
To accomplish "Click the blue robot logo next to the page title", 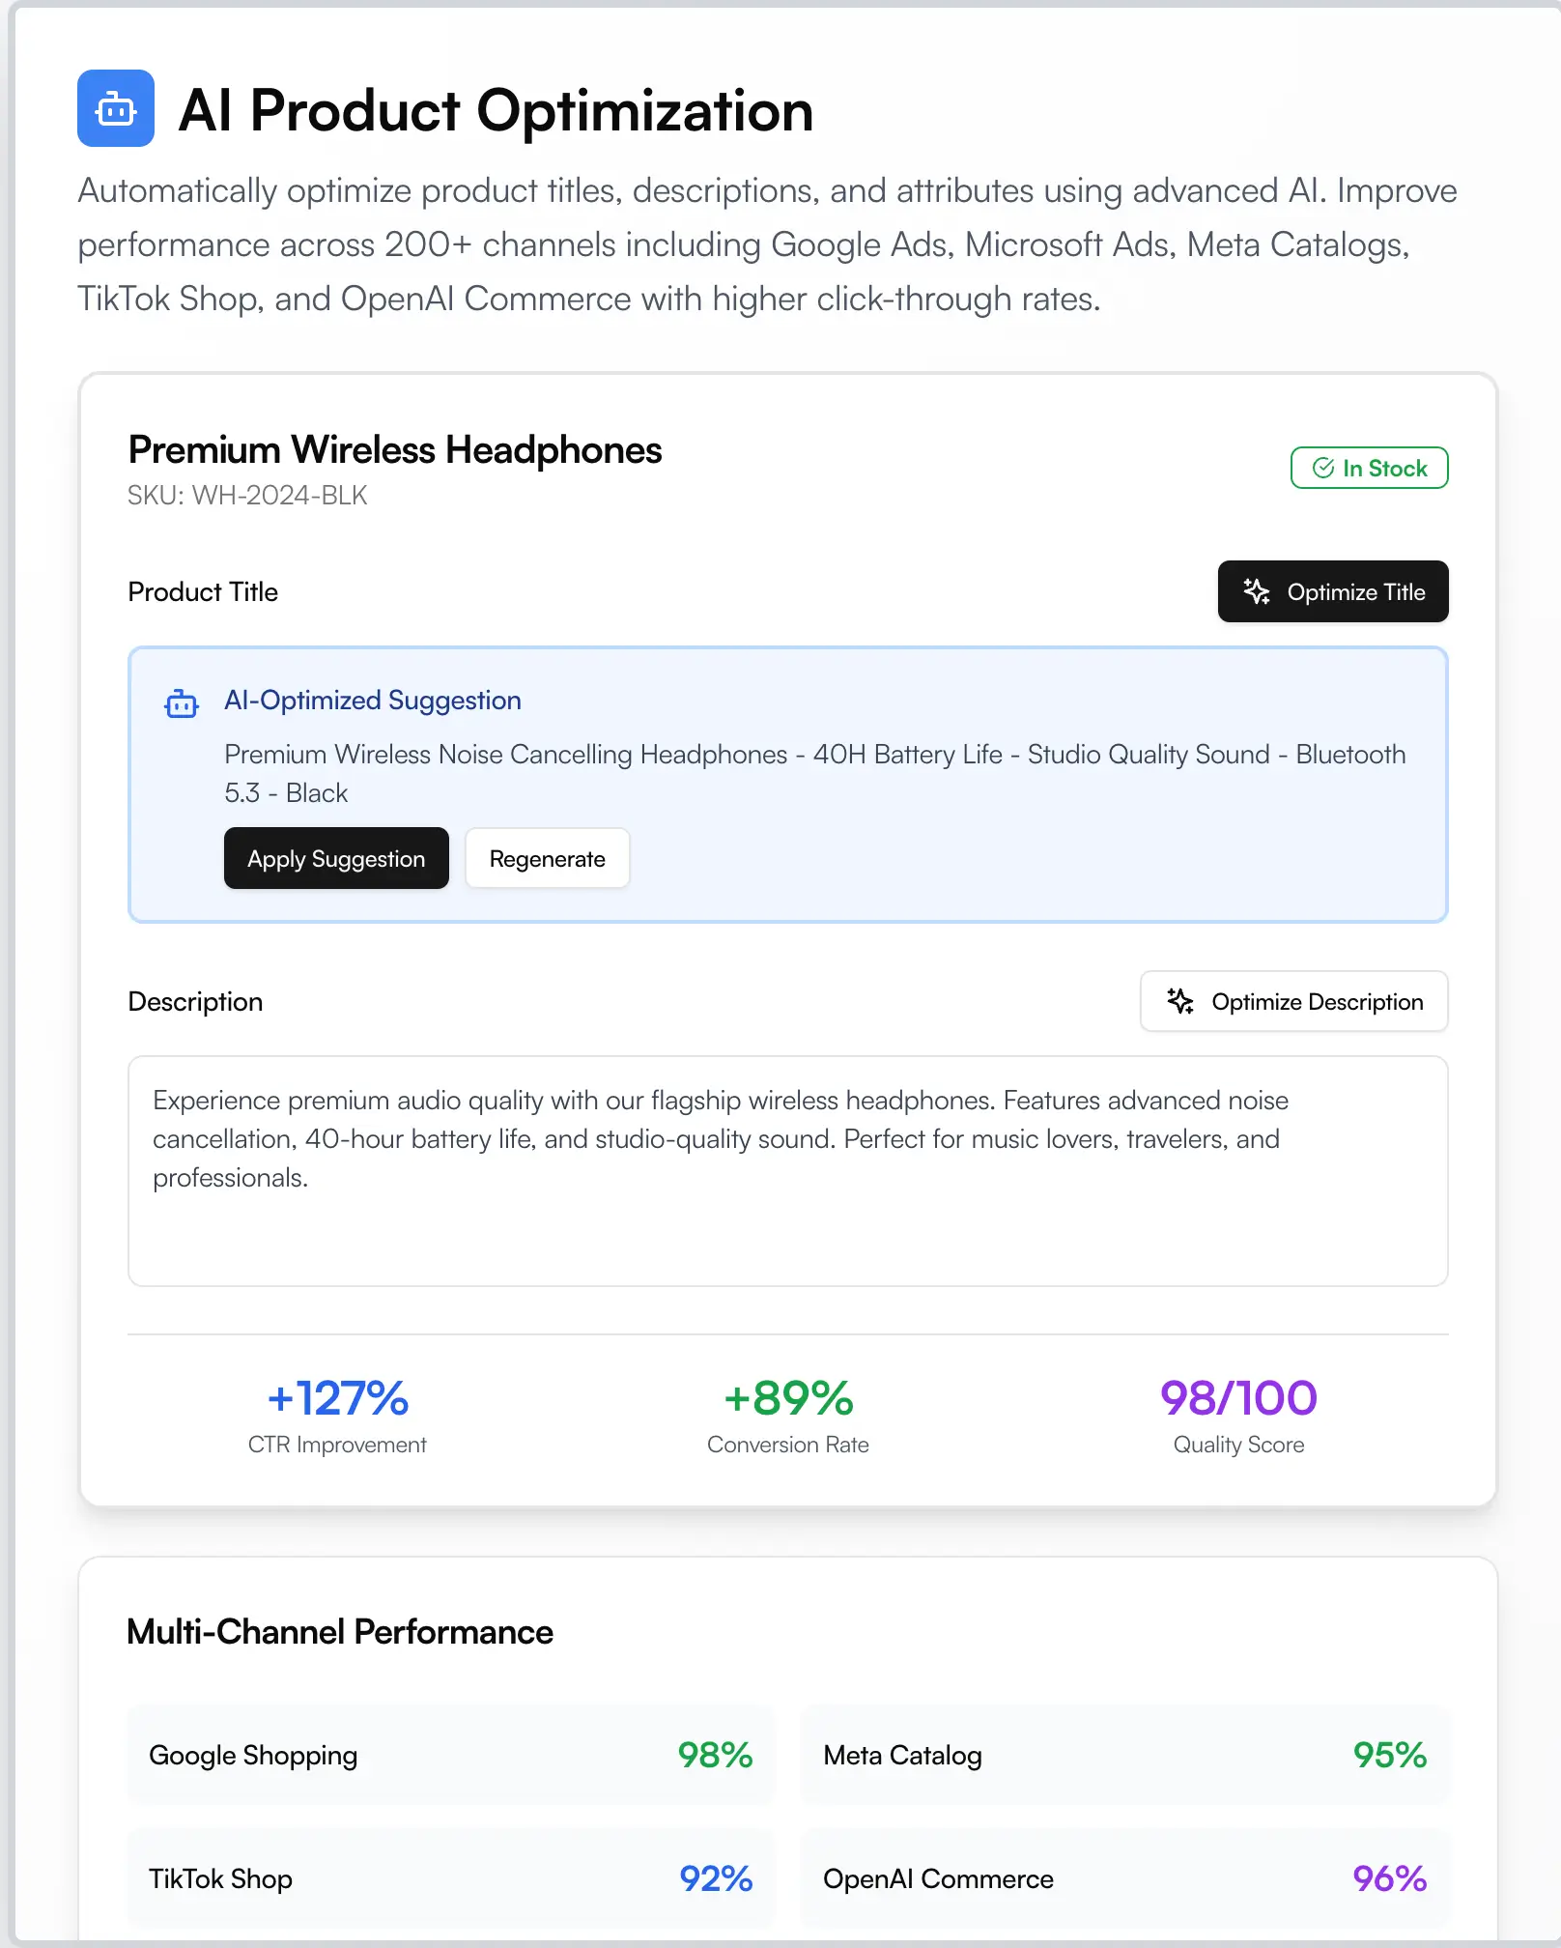I will point(115,109).
